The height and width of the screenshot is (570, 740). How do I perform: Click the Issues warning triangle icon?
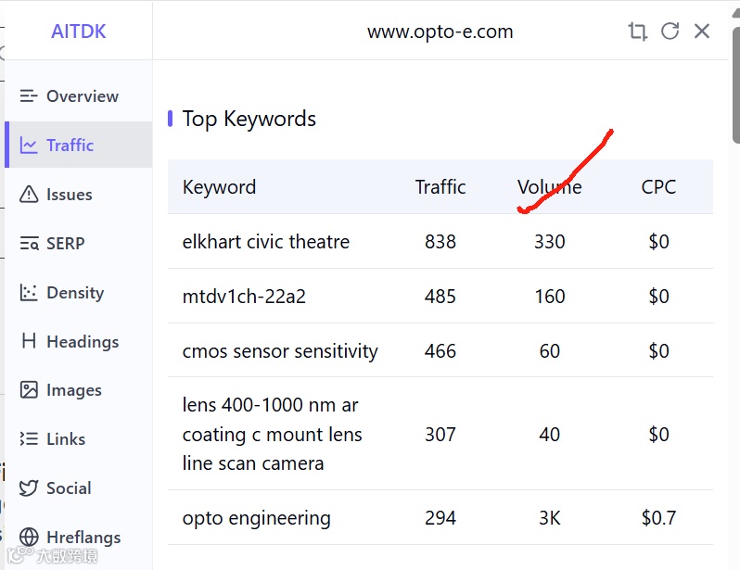[29, 194]
